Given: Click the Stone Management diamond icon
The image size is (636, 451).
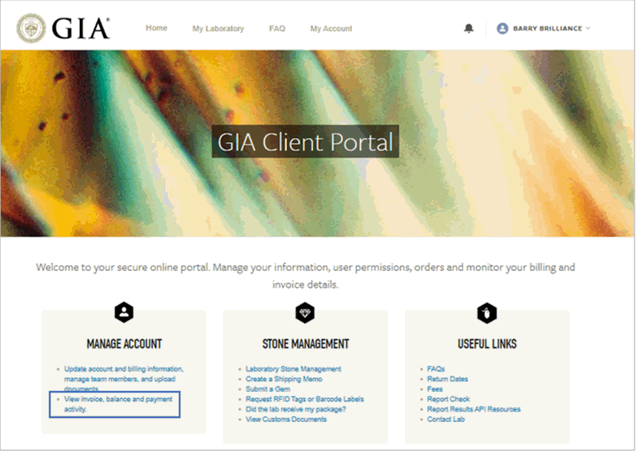Looking at the screenshot, I should click(x=305, y=313).
